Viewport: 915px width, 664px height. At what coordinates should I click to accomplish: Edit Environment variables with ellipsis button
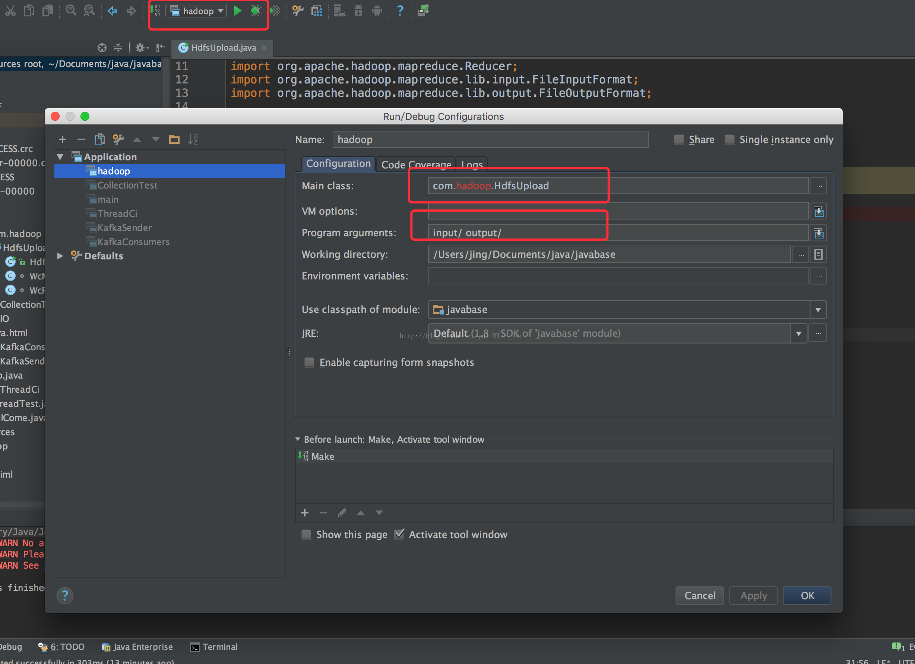tap(819, 276)
